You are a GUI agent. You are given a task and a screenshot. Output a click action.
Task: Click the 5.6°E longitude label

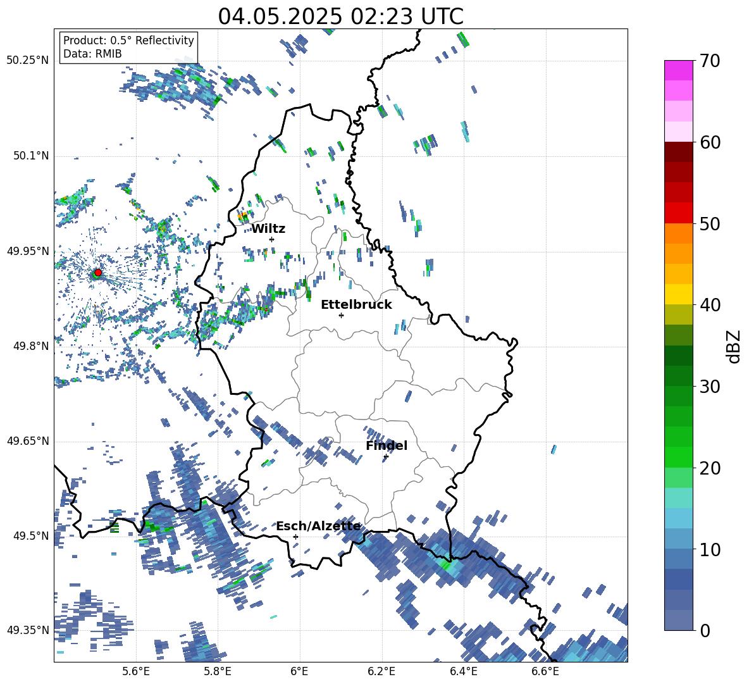click(136, 671)
